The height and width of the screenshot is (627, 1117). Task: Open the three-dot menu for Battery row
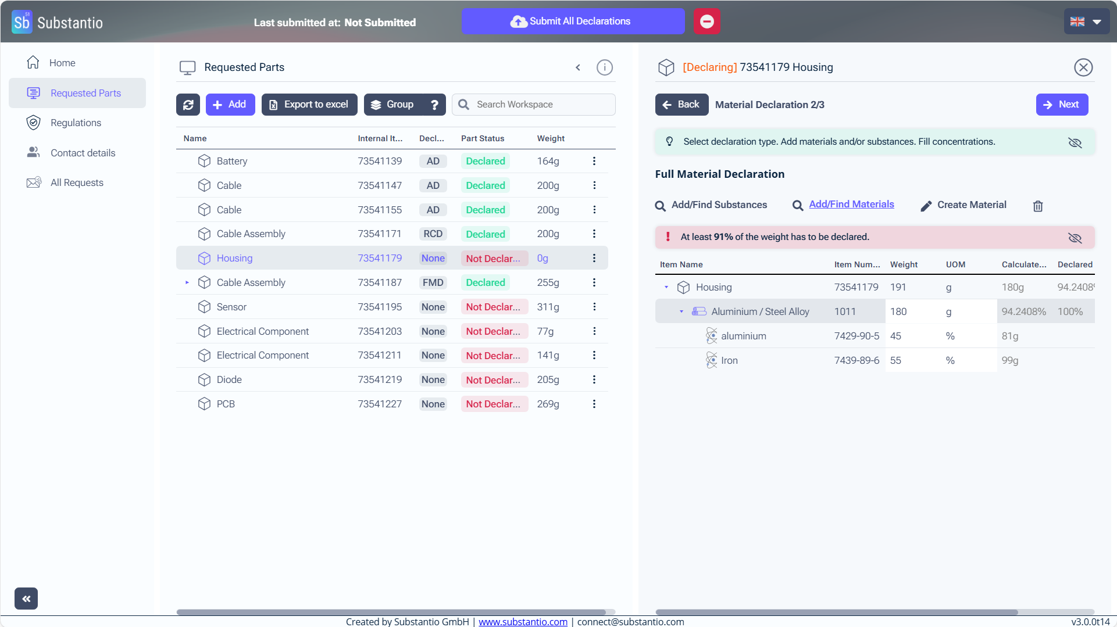coord(594,161)
